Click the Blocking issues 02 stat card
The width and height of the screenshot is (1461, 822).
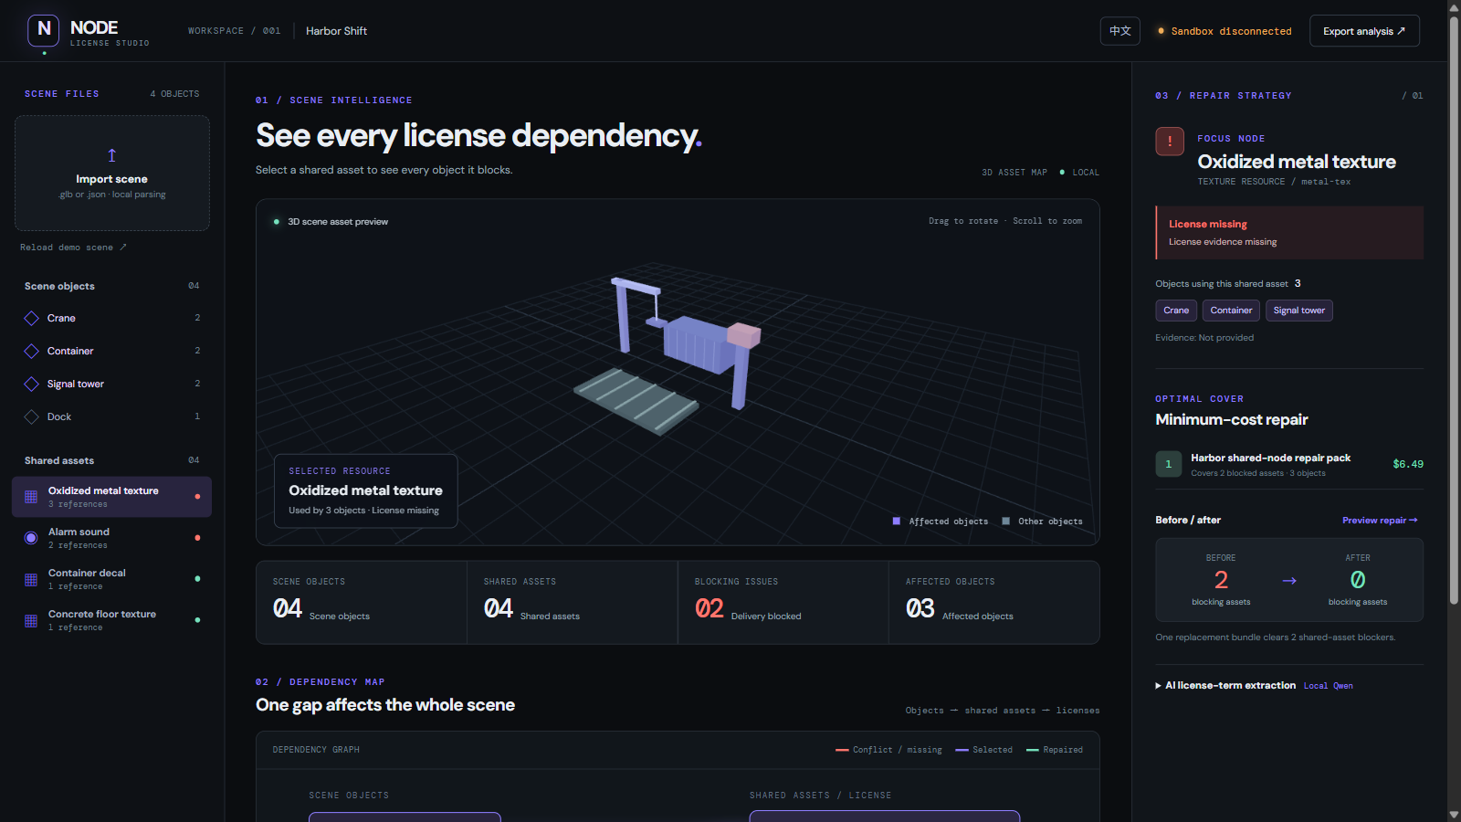pos(783,603)
